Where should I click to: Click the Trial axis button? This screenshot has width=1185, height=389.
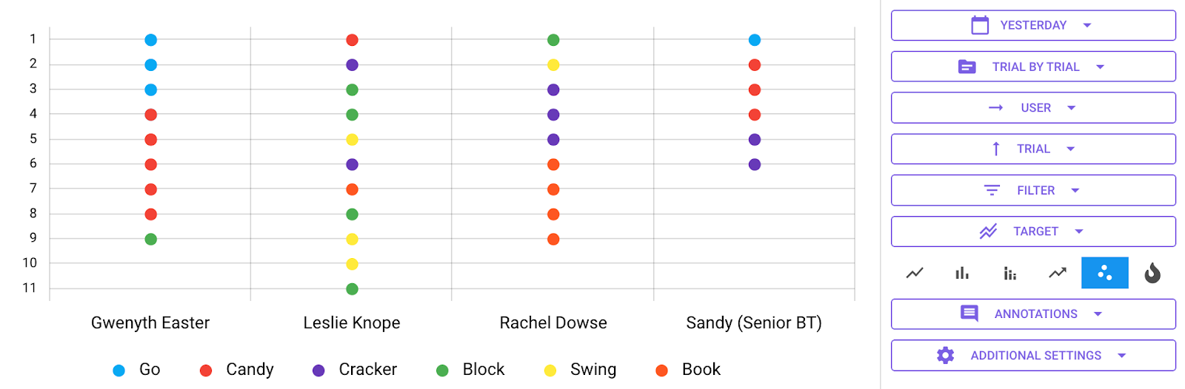(x=1033, y=149)
